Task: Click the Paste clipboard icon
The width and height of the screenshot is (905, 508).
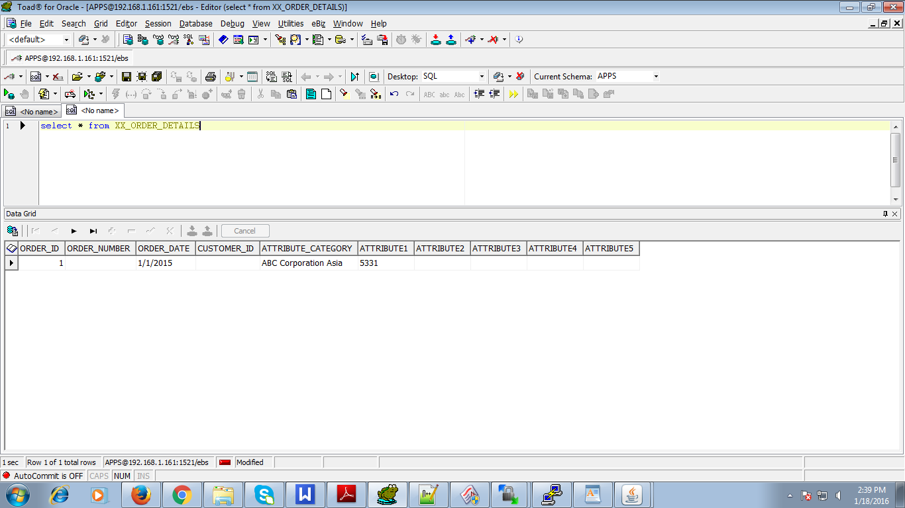Action: [x=292, y=95]
